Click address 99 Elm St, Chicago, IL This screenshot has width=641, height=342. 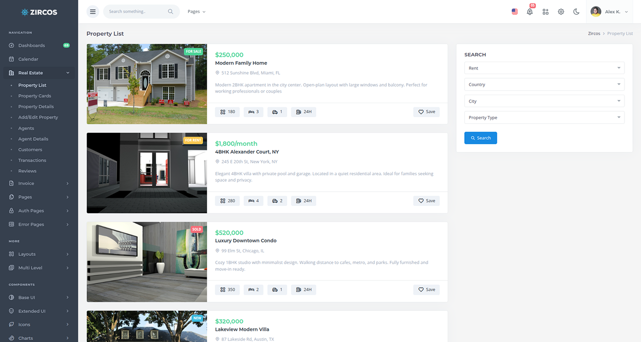point(243,251)
